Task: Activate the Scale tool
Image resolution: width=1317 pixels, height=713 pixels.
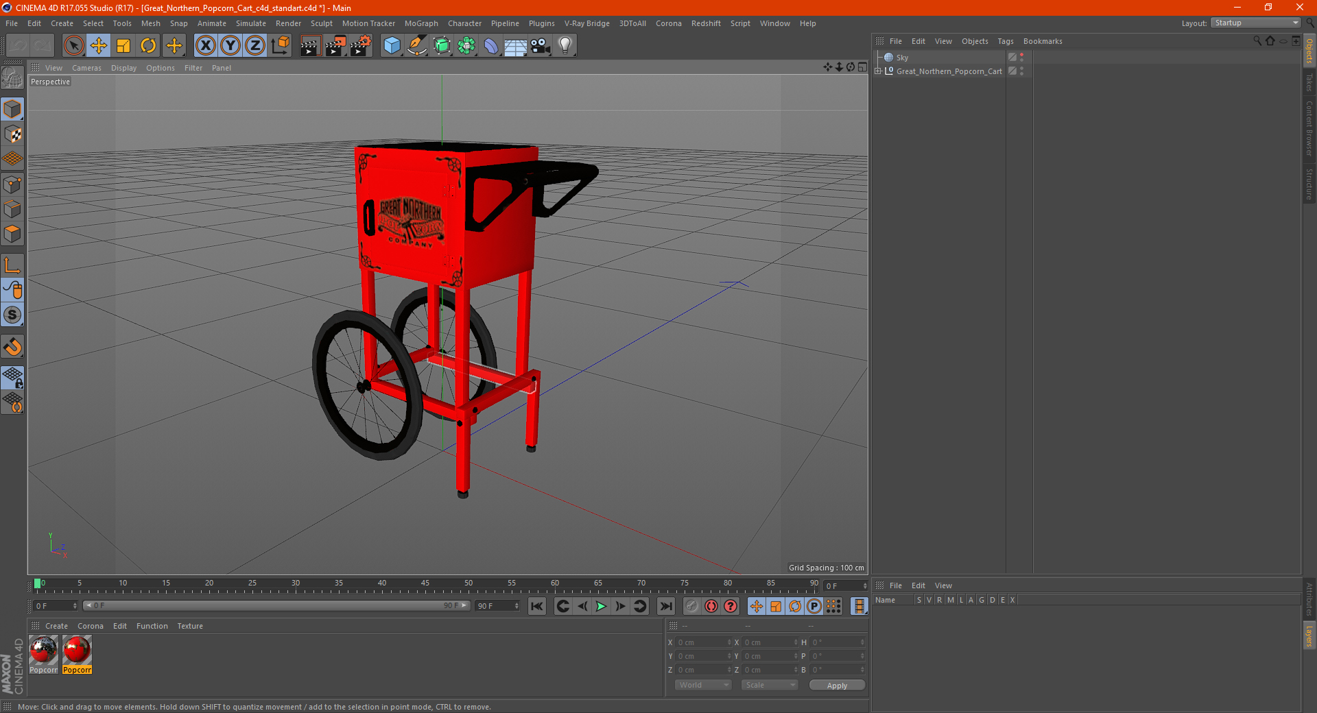Action: (123, 46)
